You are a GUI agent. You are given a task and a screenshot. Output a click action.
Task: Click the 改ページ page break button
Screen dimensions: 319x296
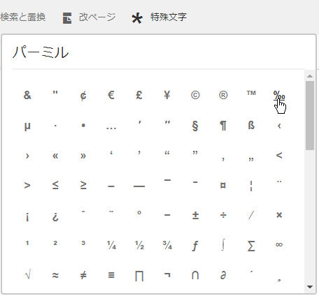coord(89,17)
